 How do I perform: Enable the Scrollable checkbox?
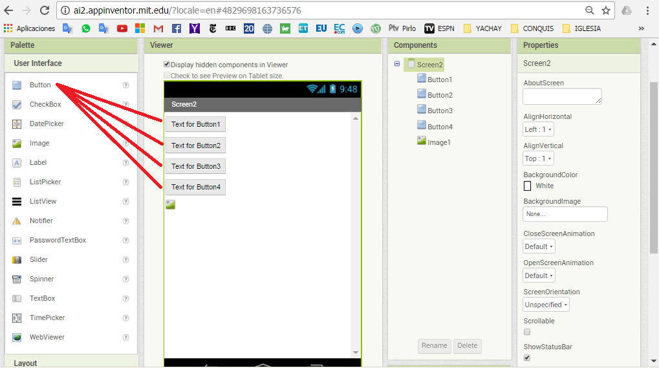coord(527,332)
